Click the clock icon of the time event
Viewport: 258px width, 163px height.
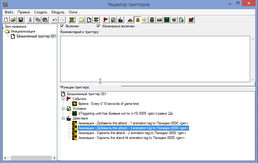coord(75,104)
